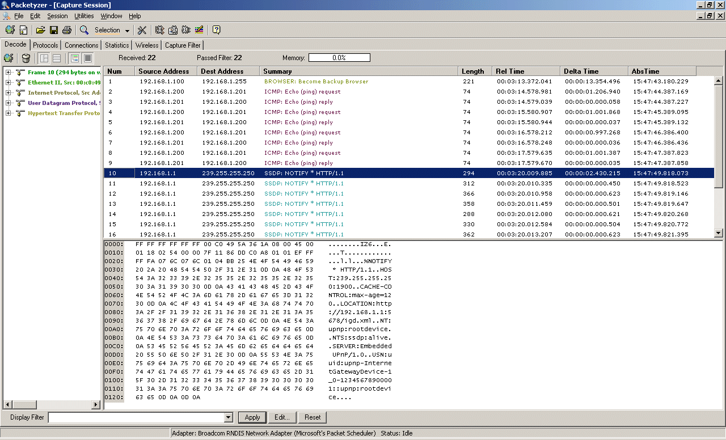Open settings with the wrench tools icon
The height and width of the screenshot is (440, 726).
(x=142, y=30)
